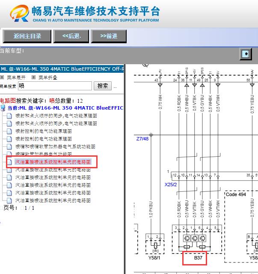Open the first 喷射控制的电气功能原理图 row

(x=44, y=131)
